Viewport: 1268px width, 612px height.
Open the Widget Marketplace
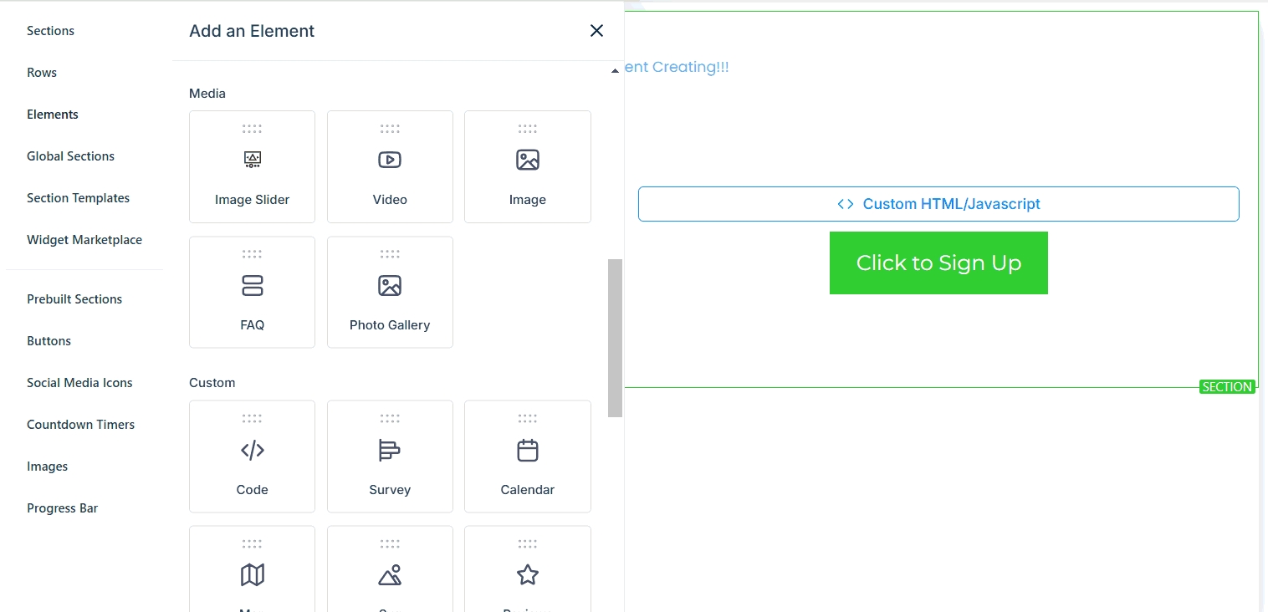point(84,240)
